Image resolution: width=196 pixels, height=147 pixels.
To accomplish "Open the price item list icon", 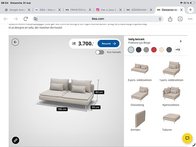I will tap(74, 44).
